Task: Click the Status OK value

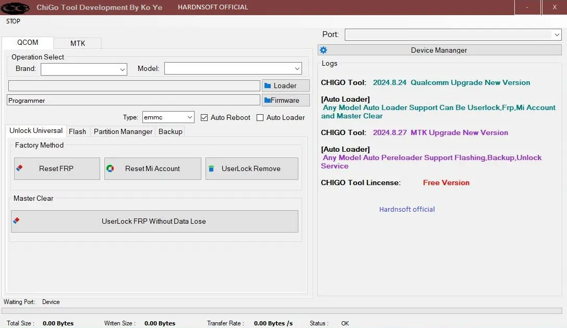Action: (345, 323)
